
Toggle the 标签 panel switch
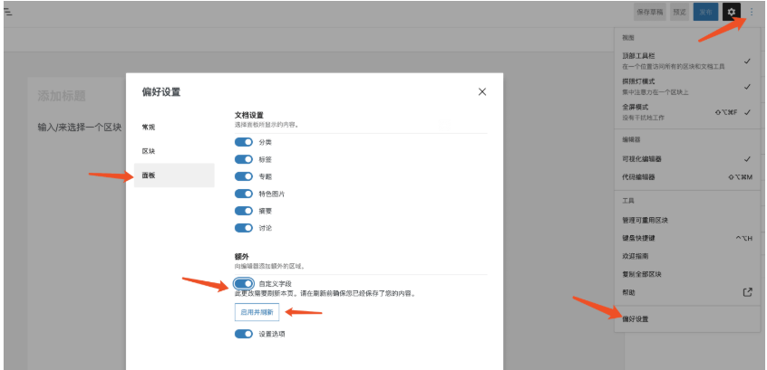(x=244, y=159)
